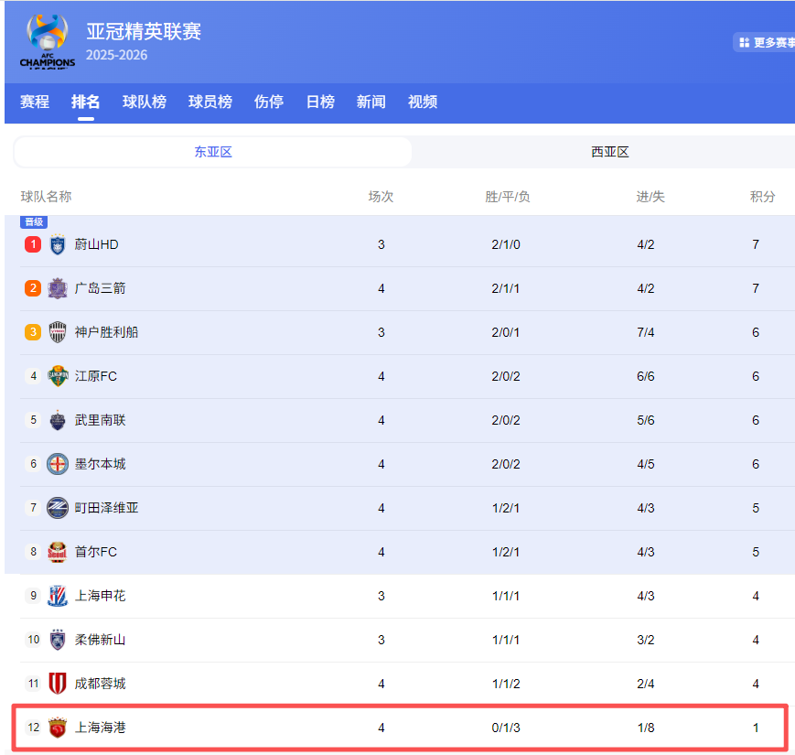Viewport: 795px width, 755px height.
Task: Click 柔佛新山 goals value 3/2
Action: pyautogui.click(x=646, y=640)
